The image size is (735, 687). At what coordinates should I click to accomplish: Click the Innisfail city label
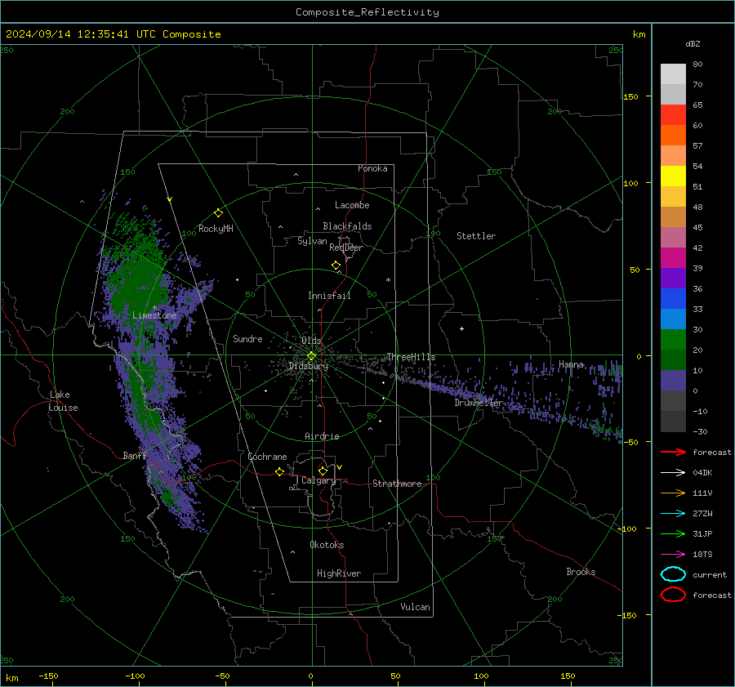click(329, 296)
